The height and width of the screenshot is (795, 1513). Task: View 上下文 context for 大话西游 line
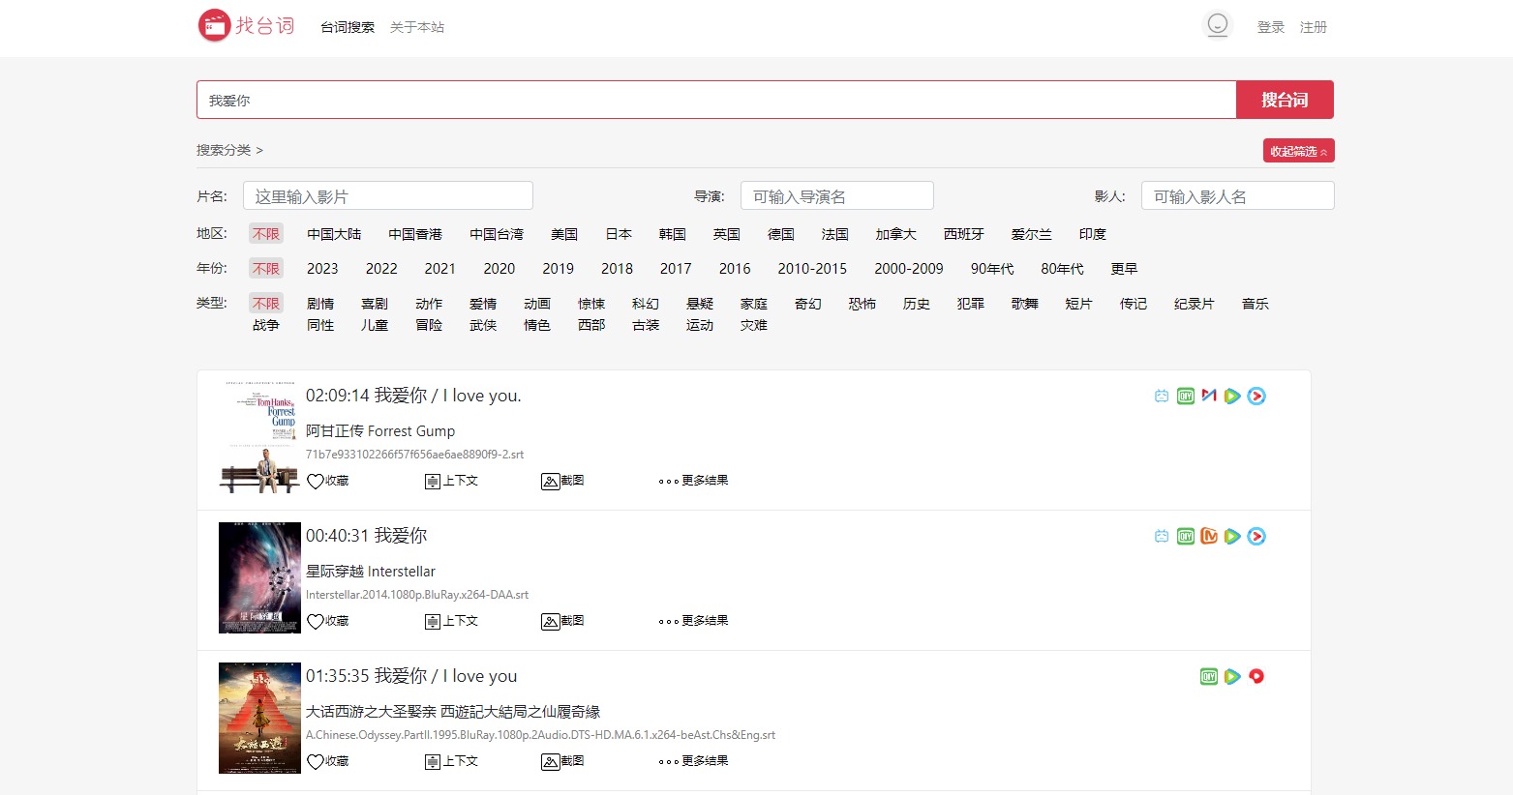pos(452,761)
